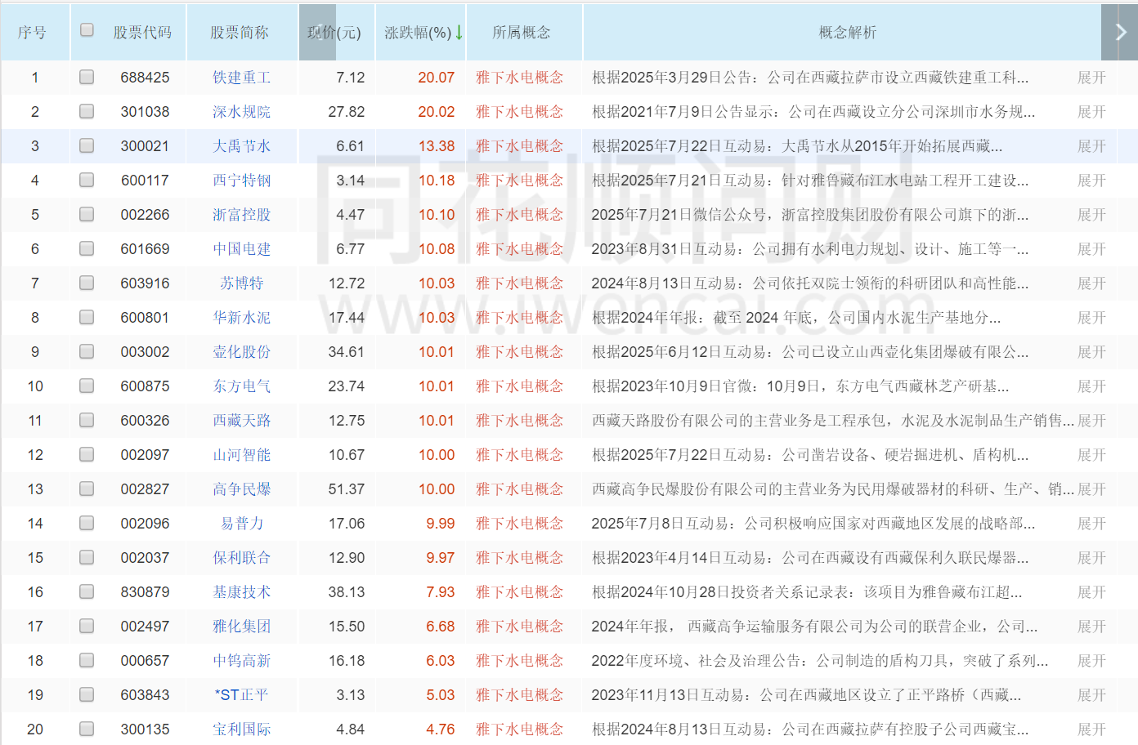Screen dimensions: 1138x745
Task: Enable the checkbox for 002266 浙富控股
Action: (x=87, y=214)
